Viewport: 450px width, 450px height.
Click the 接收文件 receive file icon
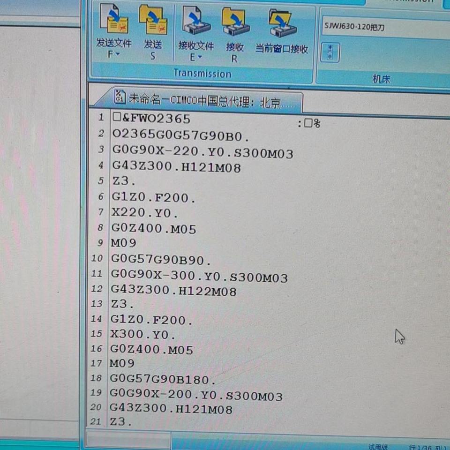coord(196,21)
